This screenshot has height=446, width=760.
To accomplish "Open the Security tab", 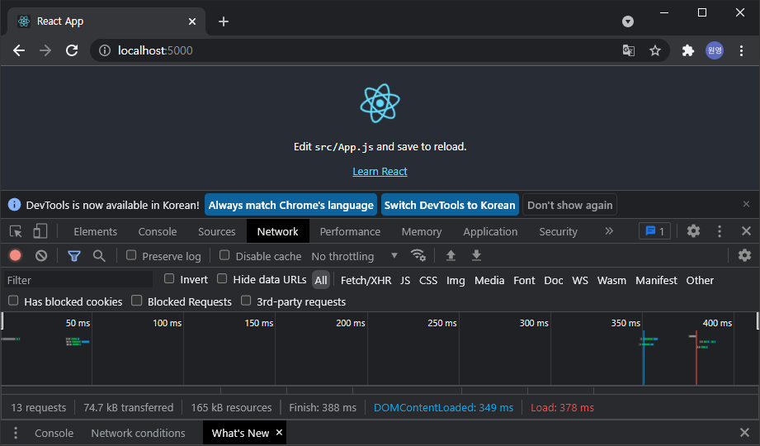I will point(559,231).
